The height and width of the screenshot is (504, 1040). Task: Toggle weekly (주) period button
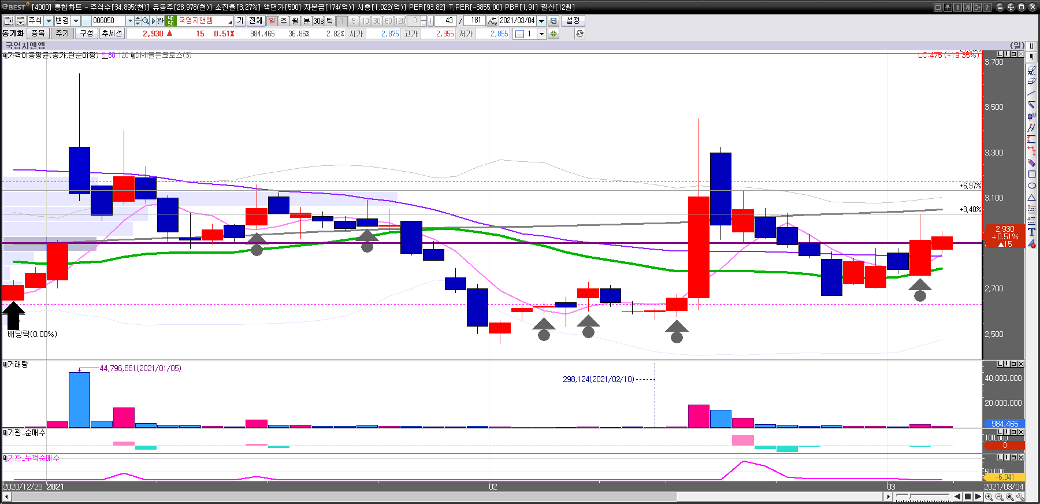(284, 21)
